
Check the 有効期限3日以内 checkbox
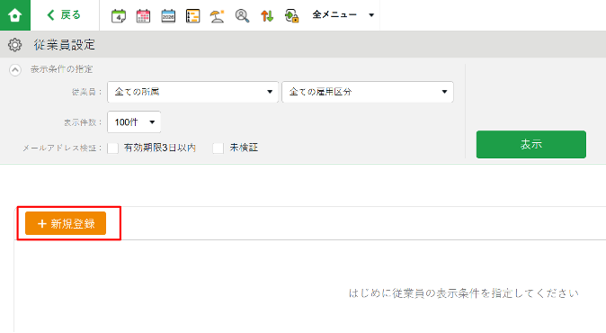pos(113,148)
